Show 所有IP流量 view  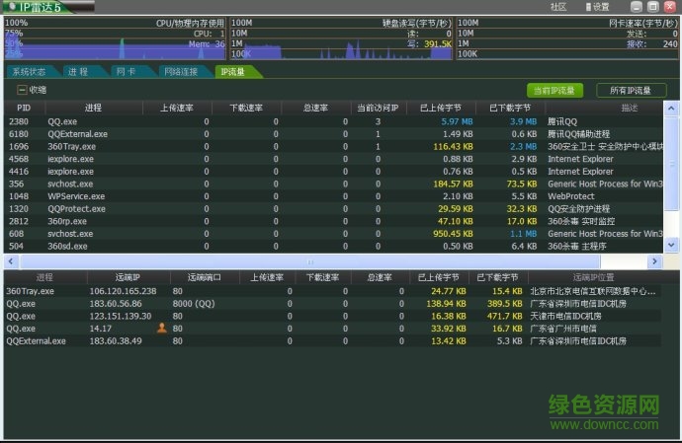[632, 91]
